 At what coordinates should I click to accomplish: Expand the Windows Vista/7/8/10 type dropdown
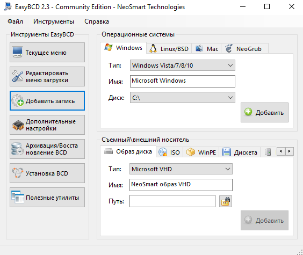183,65
